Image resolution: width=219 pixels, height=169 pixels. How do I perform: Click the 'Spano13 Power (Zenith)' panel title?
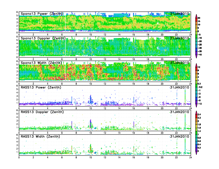[x=42, y=14]
